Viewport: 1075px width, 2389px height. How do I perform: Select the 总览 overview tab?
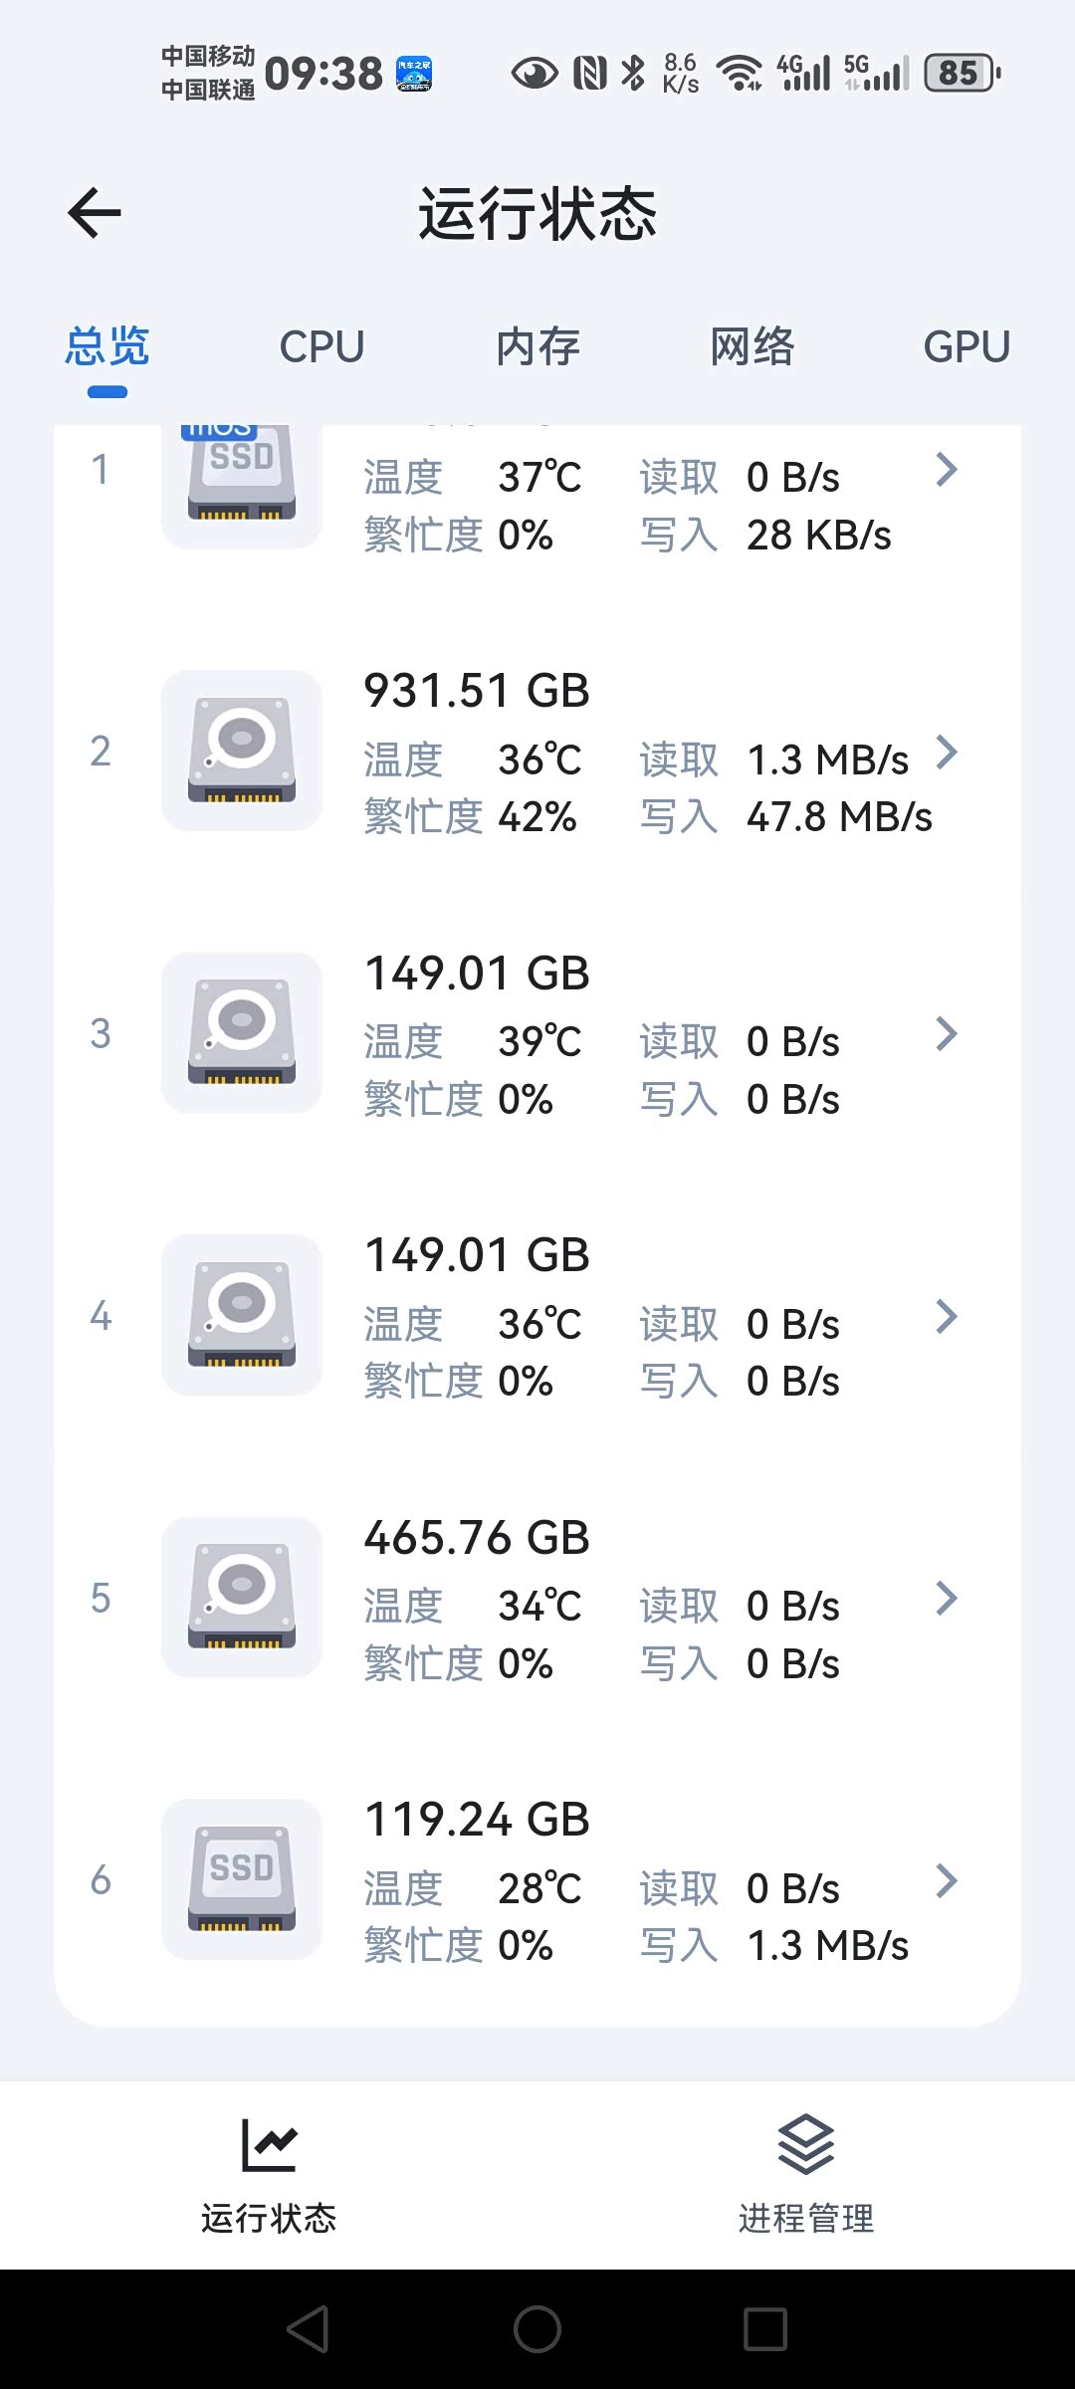(107, 347)
